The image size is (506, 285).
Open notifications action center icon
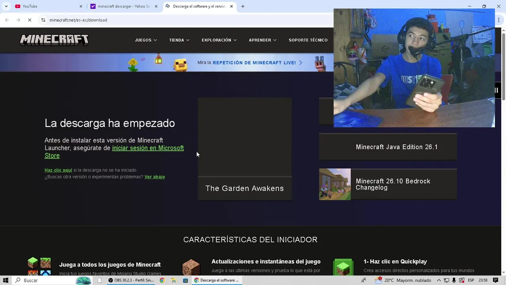click(x=496, y=280)
